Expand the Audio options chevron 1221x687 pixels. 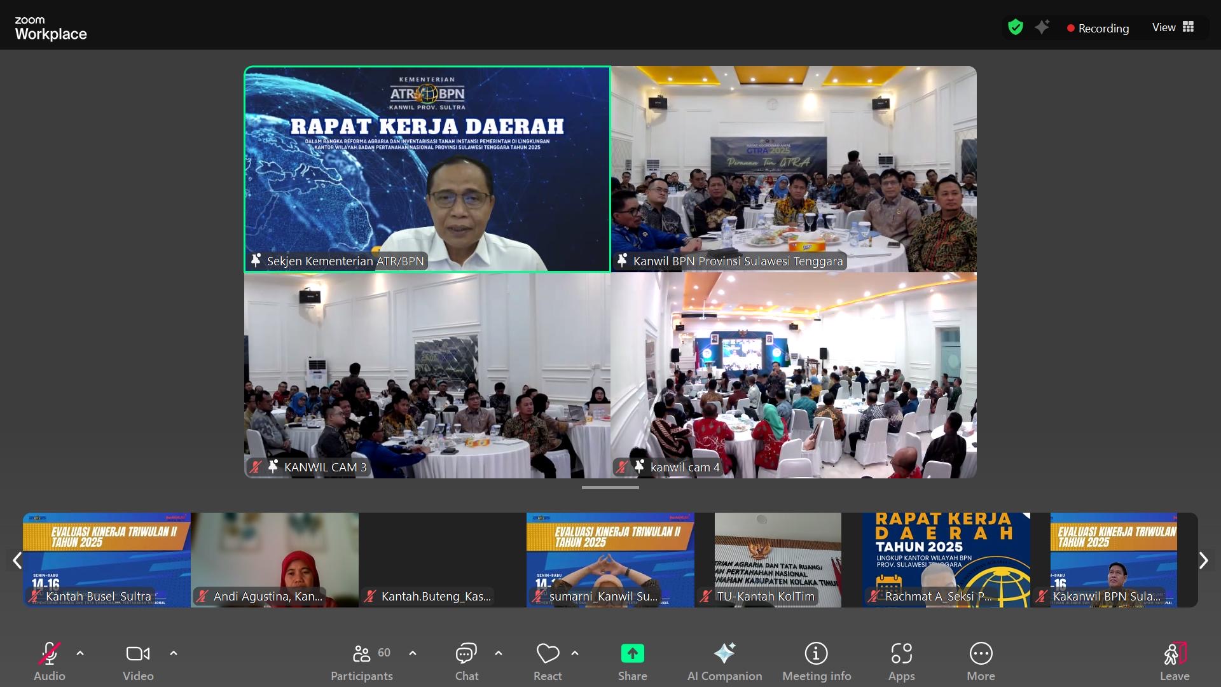click(x=80, y=653)
